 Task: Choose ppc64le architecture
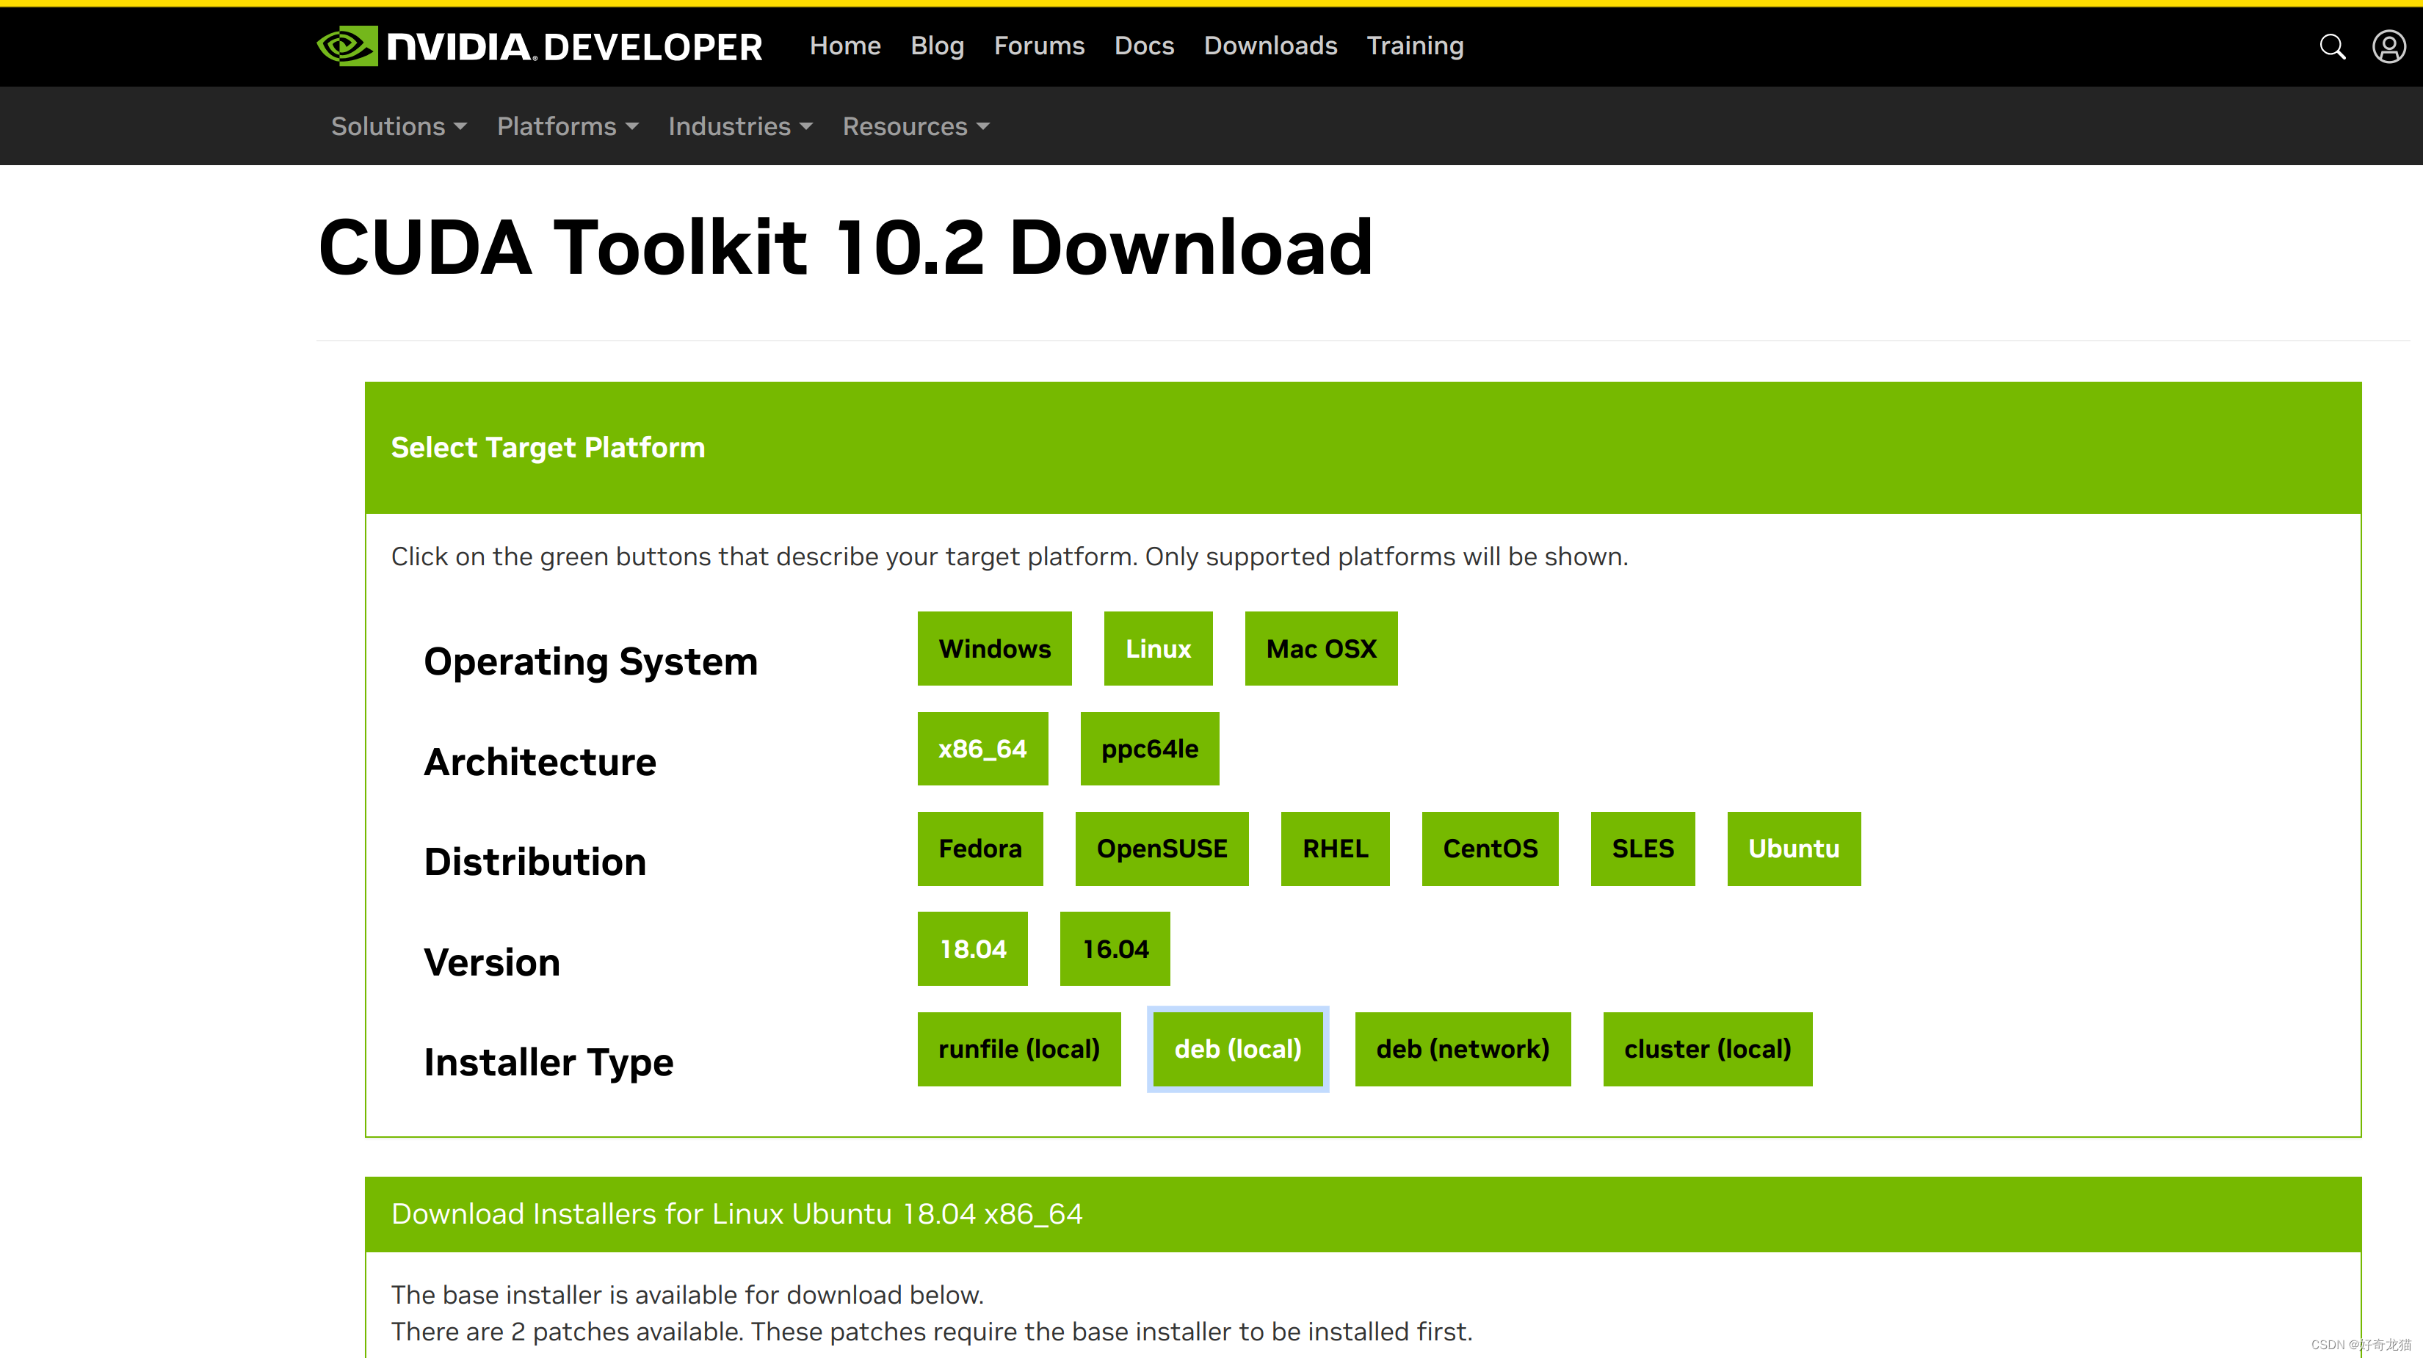pos(1149,749)
